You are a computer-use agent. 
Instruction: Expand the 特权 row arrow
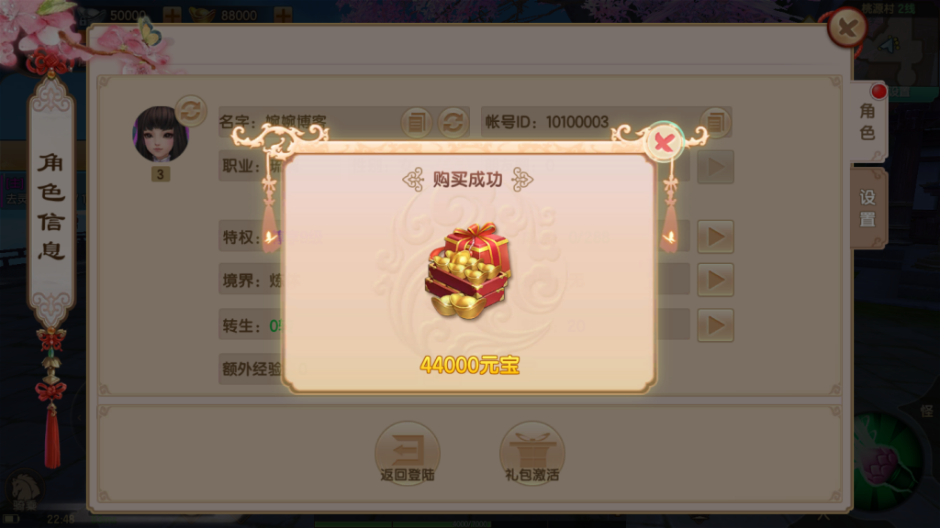coord(716,236)
